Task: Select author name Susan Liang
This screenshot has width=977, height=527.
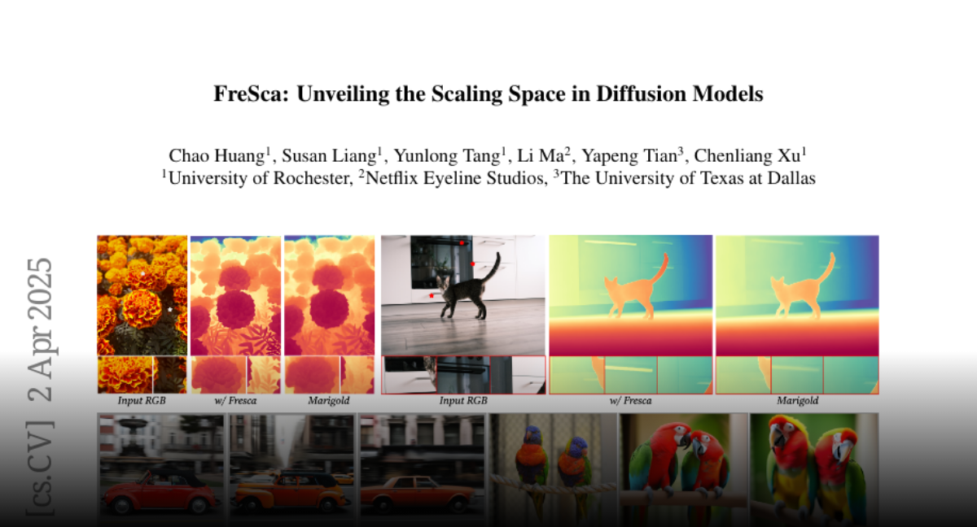Action: 327,155
